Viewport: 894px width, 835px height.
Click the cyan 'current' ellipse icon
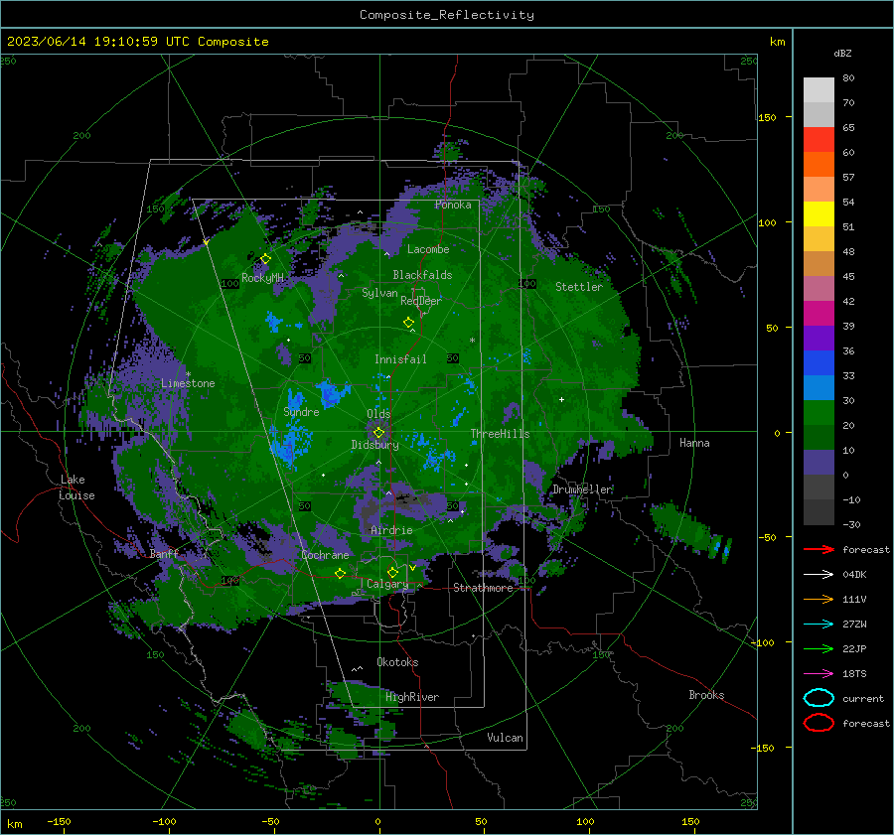(819, 698)
